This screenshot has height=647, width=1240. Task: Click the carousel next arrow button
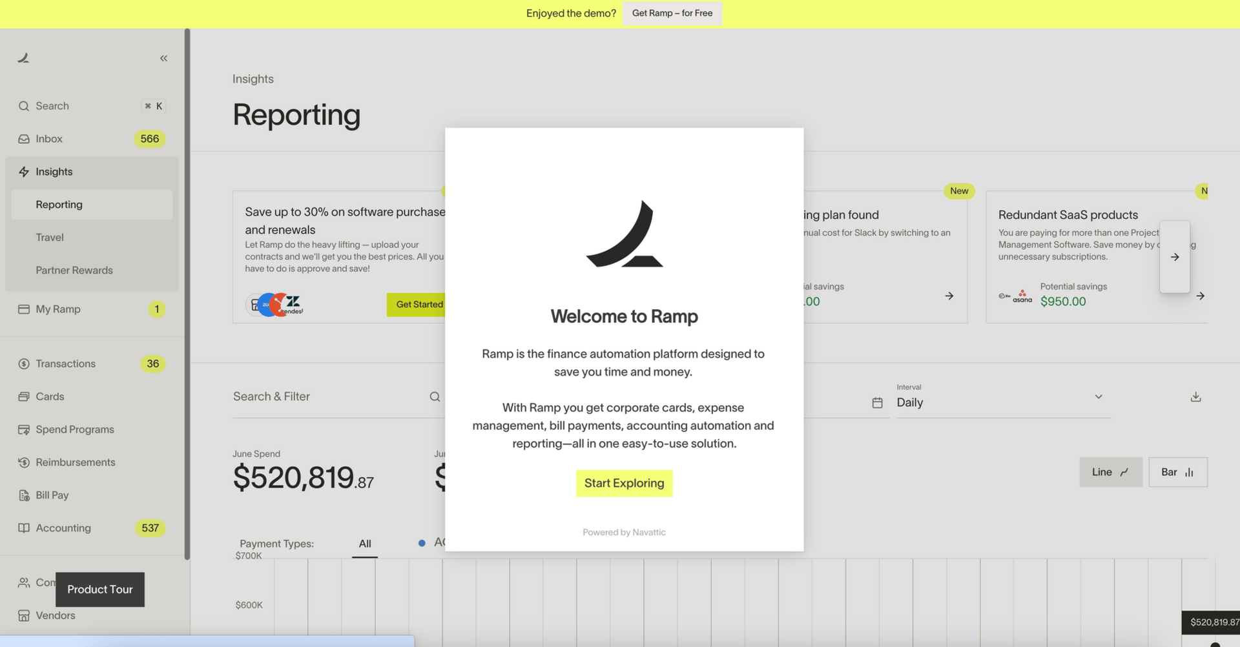pos(1175,257)
